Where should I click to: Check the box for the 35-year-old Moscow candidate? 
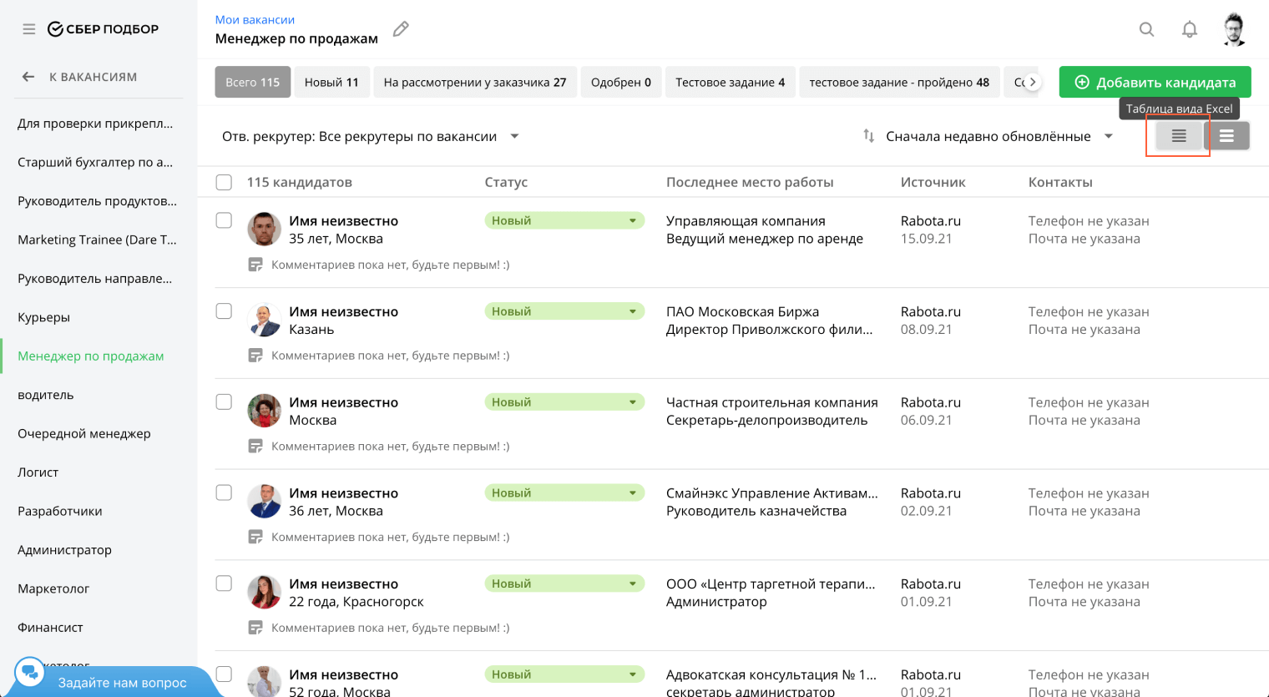click(x=224, y=220)
